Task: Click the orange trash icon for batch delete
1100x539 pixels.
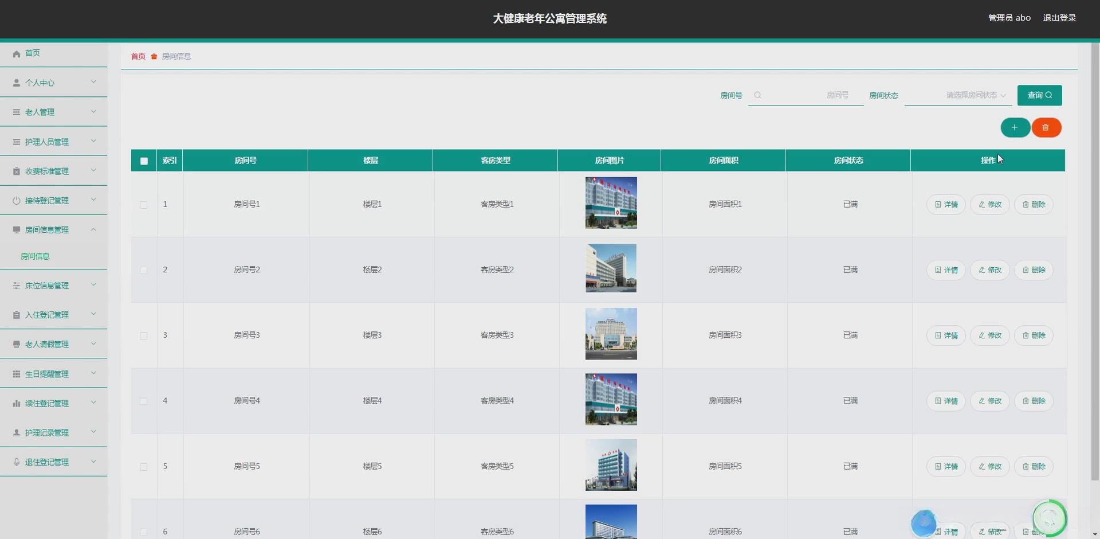Action: (x=1046, y=127)
